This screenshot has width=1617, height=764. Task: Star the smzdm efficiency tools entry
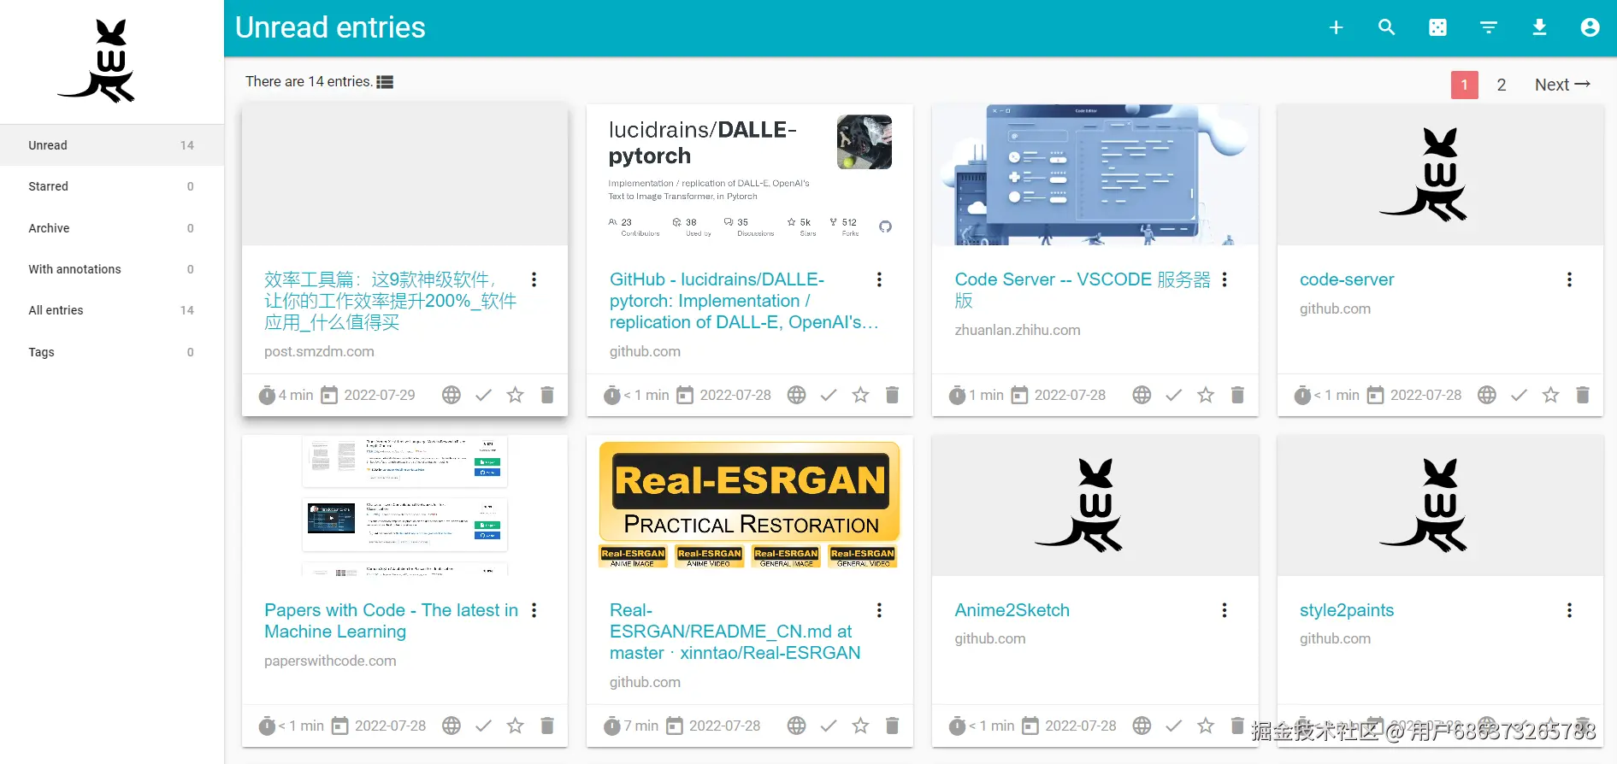(515, 395)
